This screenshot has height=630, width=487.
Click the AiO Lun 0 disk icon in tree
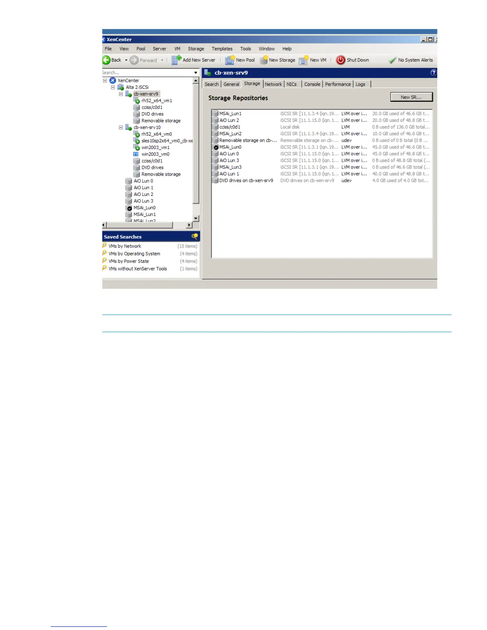(x=129, y=181)
